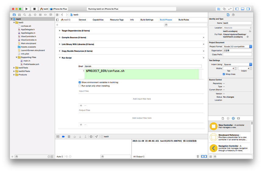Expand Copy Bundle Resources section
The width and height of the screenshot is (263, 173).
coord(60,51)
